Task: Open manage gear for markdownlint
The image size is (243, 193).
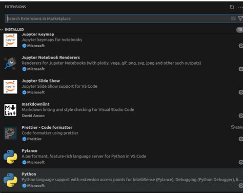Action: pyautogui.click(x=241, y=115)
